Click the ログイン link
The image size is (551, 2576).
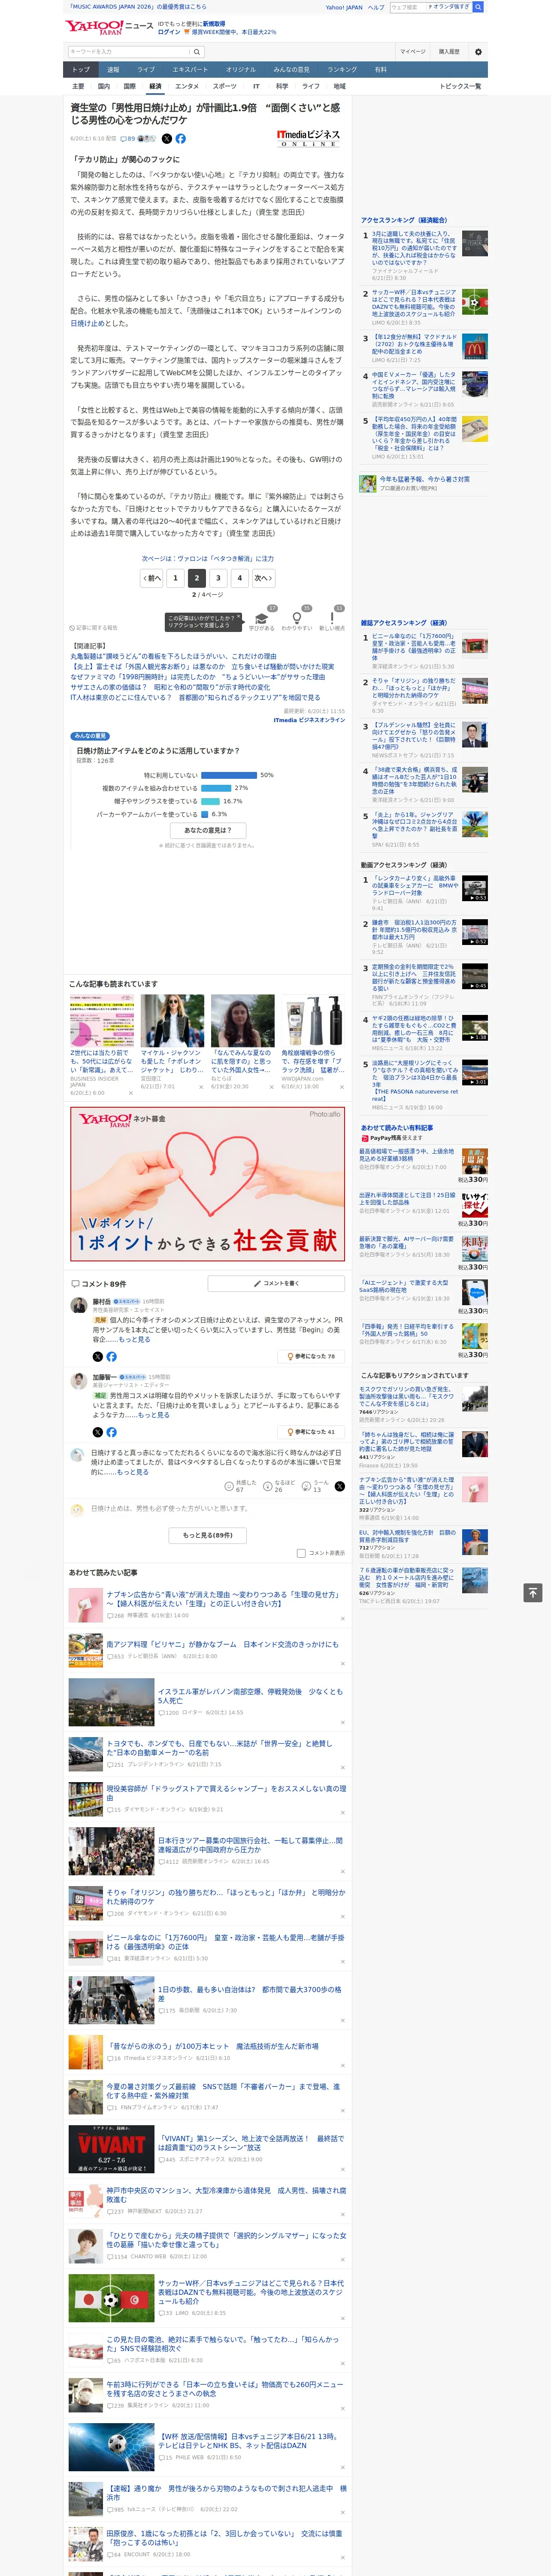pos(169,32)
